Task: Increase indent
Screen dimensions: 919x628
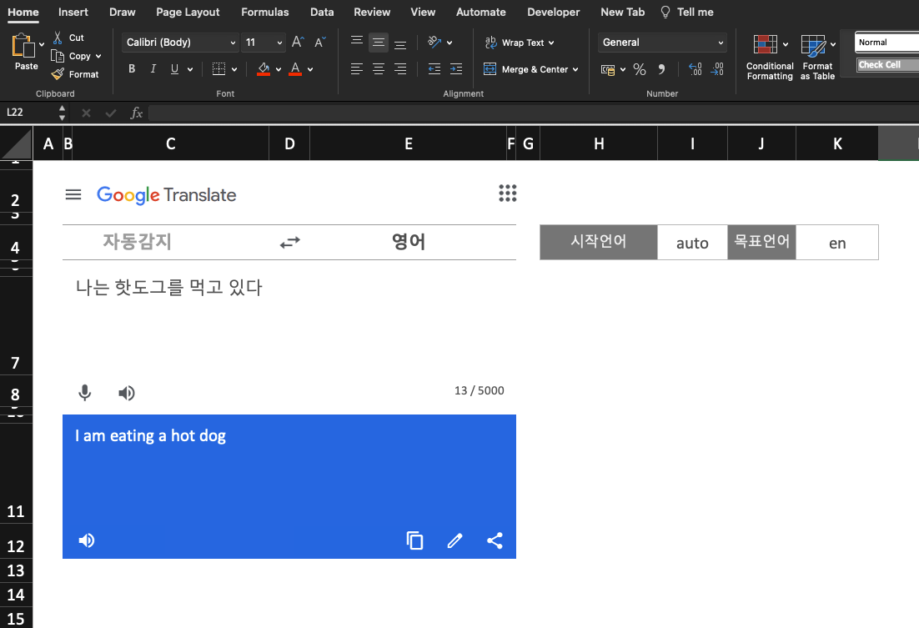Action: tap(456, 68)
